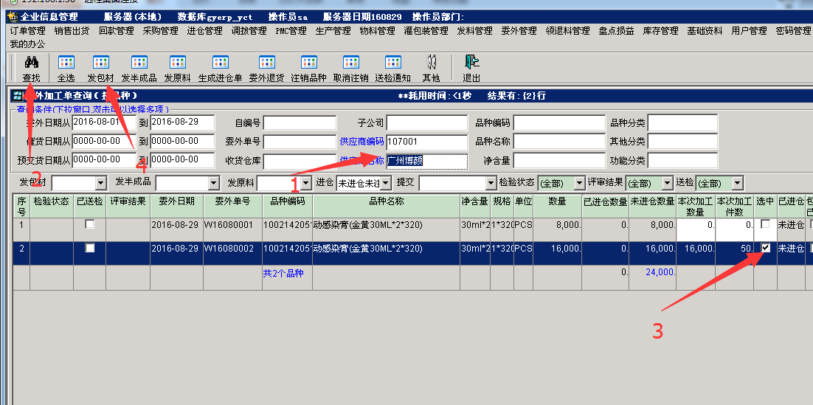Check the 选中 checkbox for order W16080001
The image size is (813, 405).
coord(766,224)
